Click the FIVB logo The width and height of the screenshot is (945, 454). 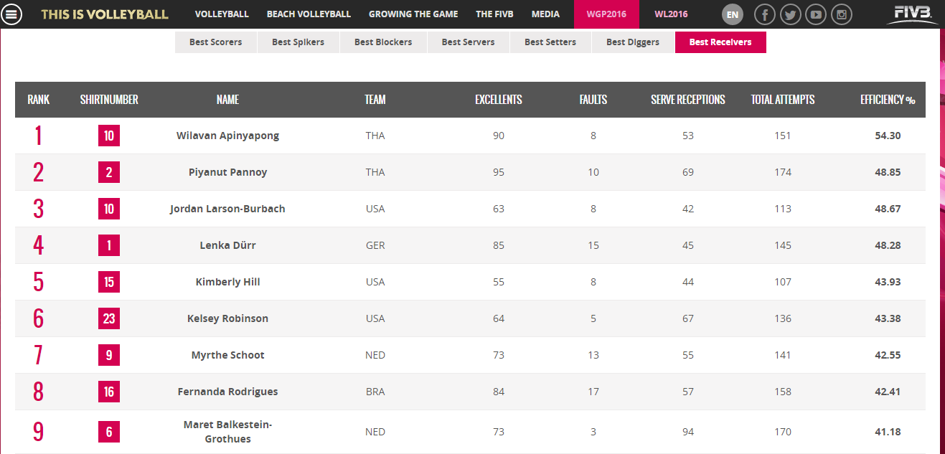coord(912,13)
